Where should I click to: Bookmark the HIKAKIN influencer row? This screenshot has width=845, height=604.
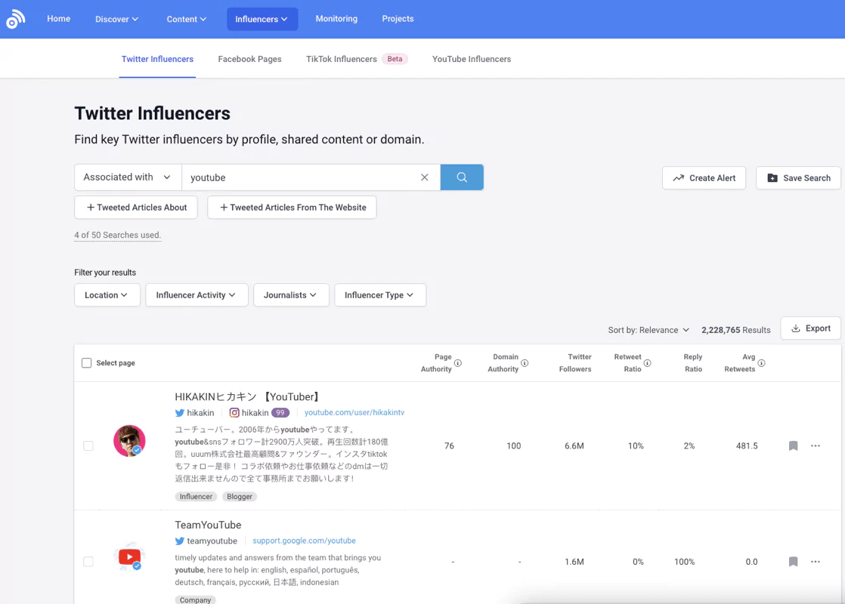coord(793,445)
